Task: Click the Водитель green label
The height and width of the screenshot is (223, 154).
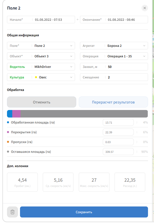Action: [x=17, y=67]
